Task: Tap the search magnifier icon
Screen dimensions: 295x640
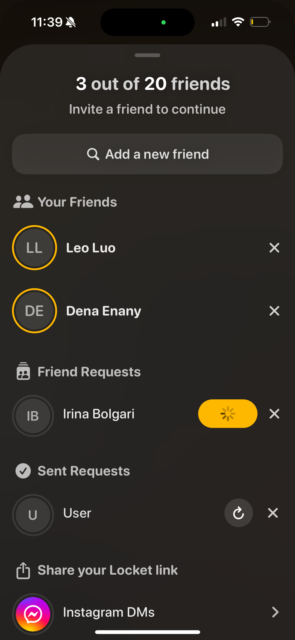Action: [x=93, y=154]
